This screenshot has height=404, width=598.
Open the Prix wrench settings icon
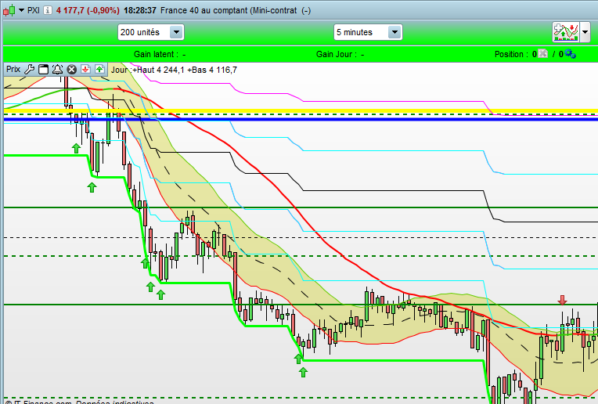click(x=30, y=69)
